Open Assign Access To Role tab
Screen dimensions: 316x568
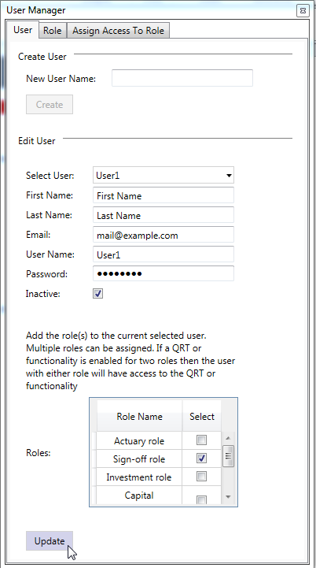coord(118,31)
